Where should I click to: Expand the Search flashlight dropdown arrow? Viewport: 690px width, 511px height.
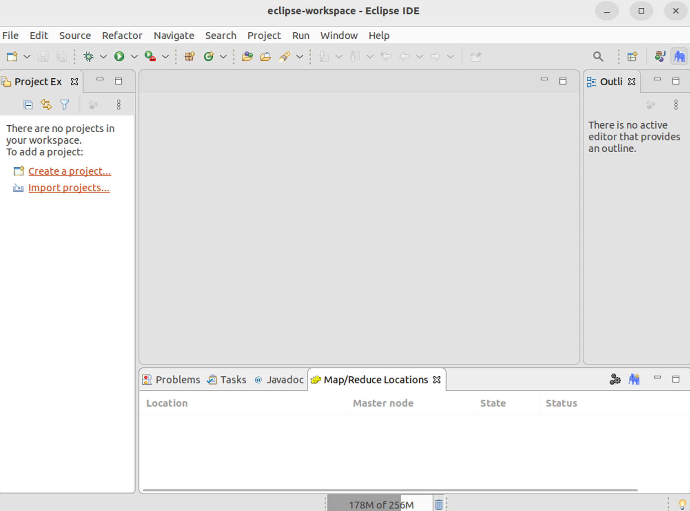[x=300, y=57]
